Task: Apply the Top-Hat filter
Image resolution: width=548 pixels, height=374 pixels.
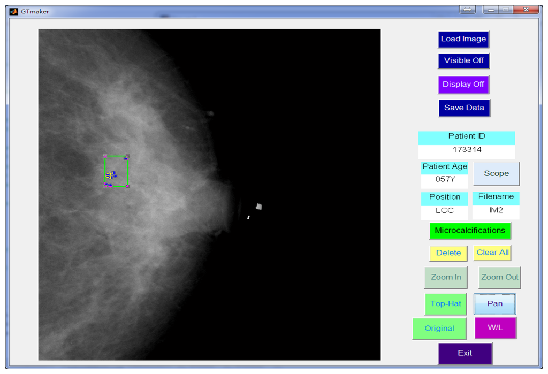Action: tap(446, 304)
